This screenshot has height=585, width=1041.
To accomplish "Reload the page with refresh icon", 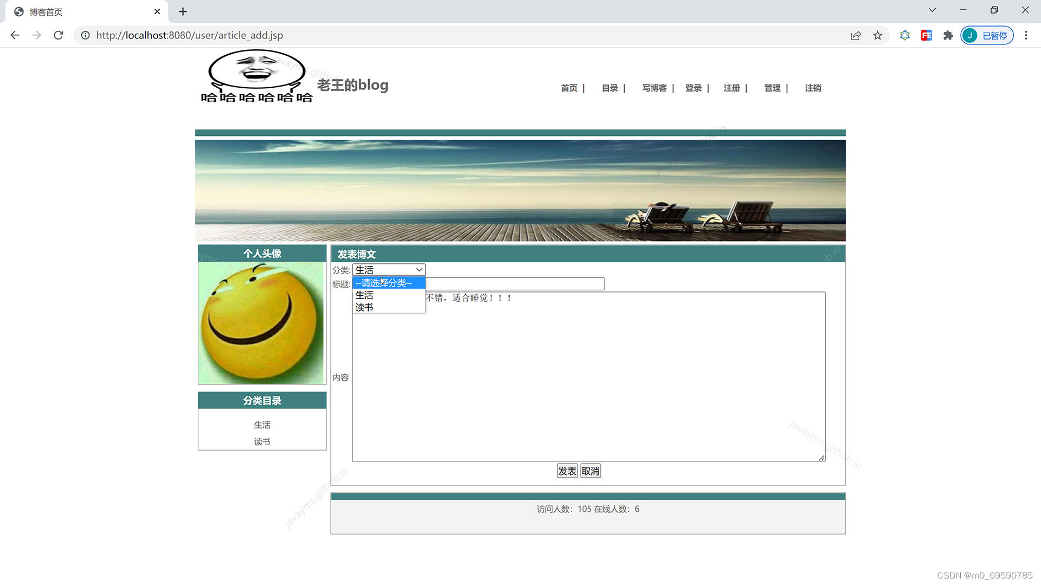I will tap(59, 35).
